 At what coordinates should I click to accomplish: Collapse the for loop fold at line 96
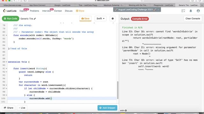tap(6, 85)
